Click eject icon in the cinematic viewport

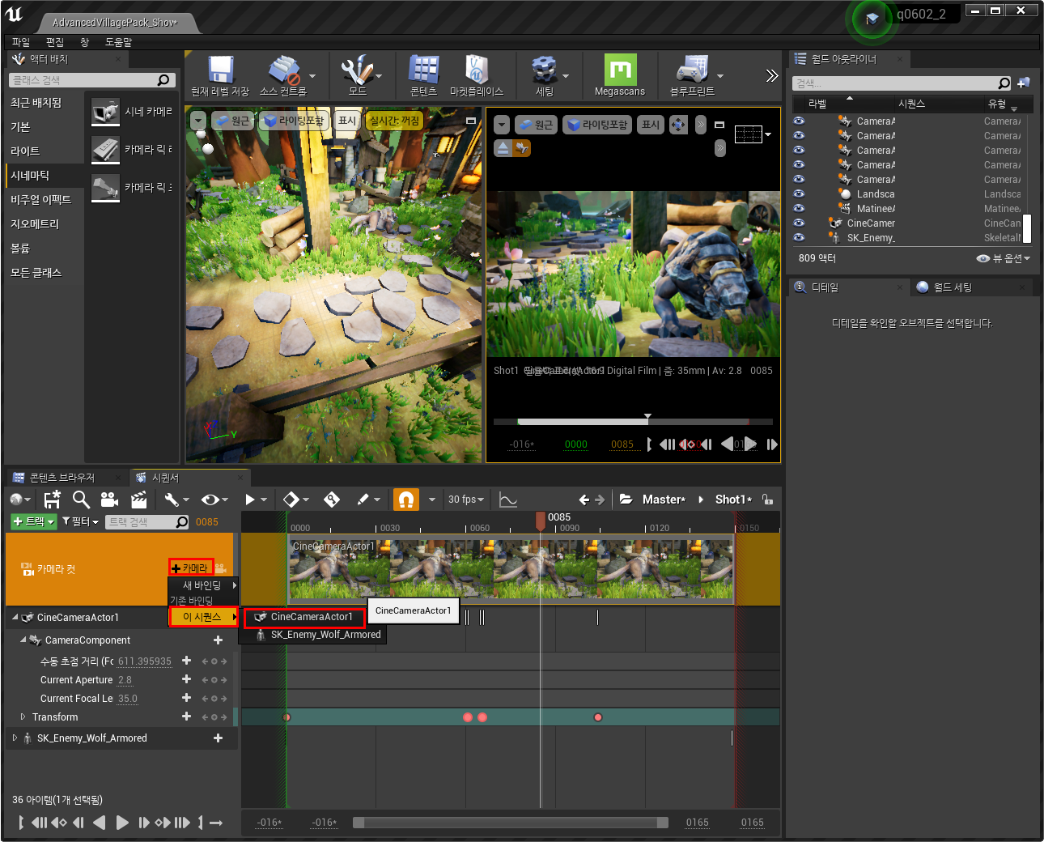tap(503, 148)
